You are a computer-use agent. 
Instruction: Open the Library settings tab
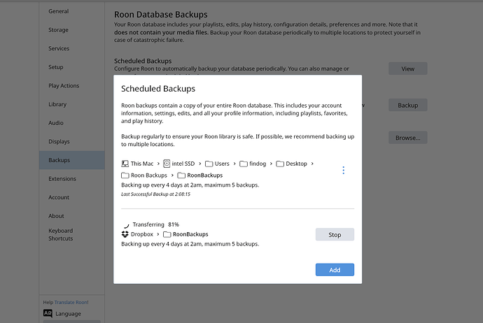click(x=72, y=104)
